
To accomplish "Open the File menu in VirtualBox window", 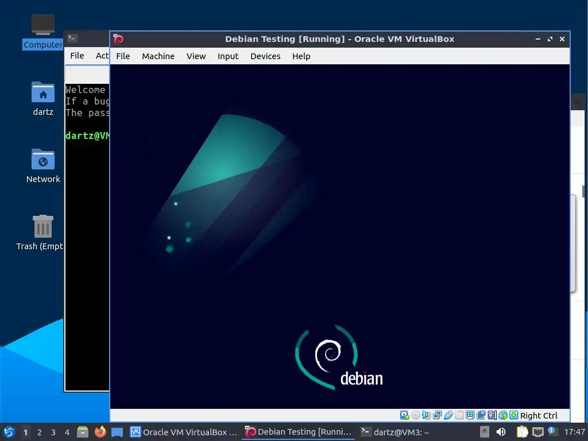I will click(123, 56).
